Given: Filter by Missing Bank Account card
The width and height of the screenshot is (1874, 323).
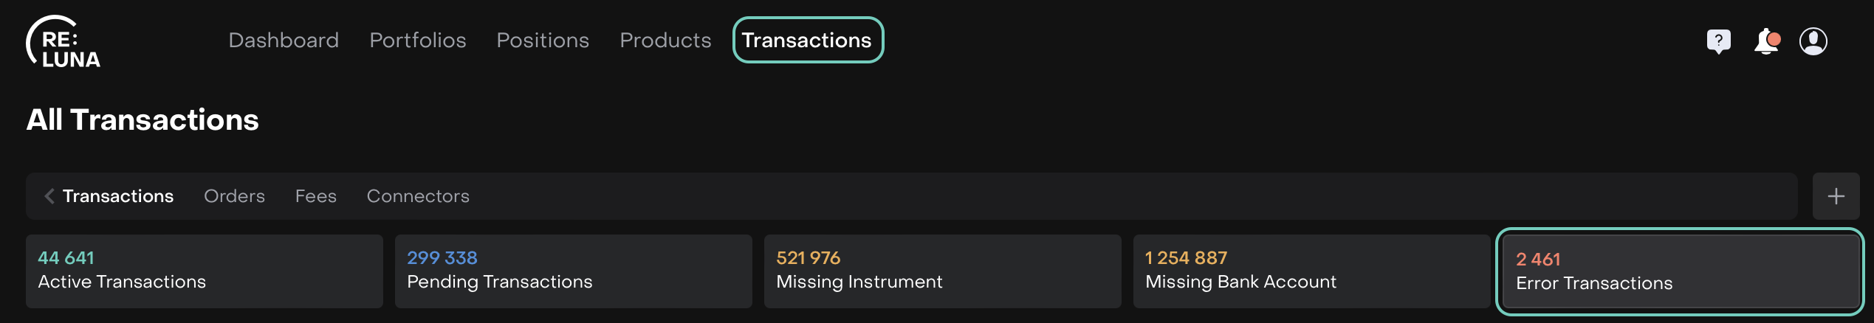Looking at the screenshot, I should (1311, 271).
